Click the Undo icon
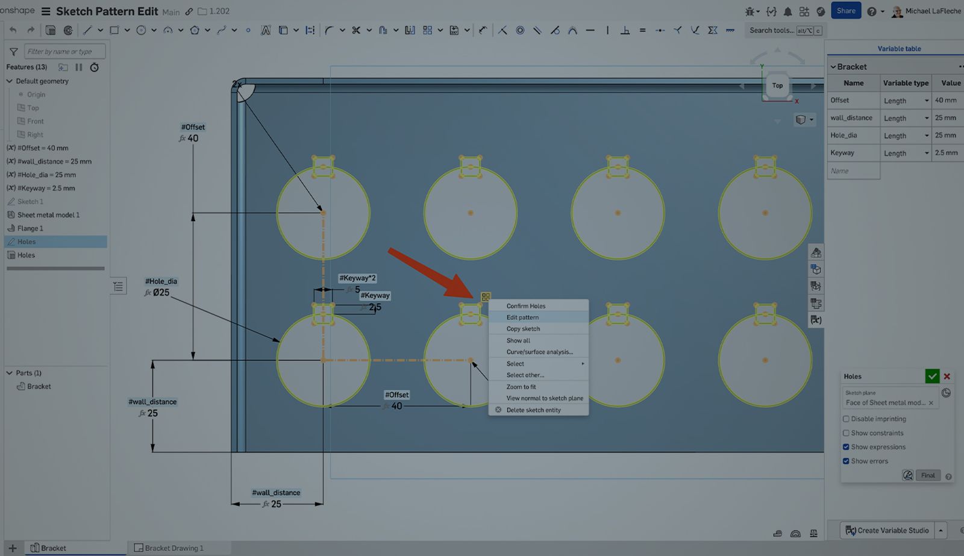The image size is (964, 556). click(x=13, y=30)
